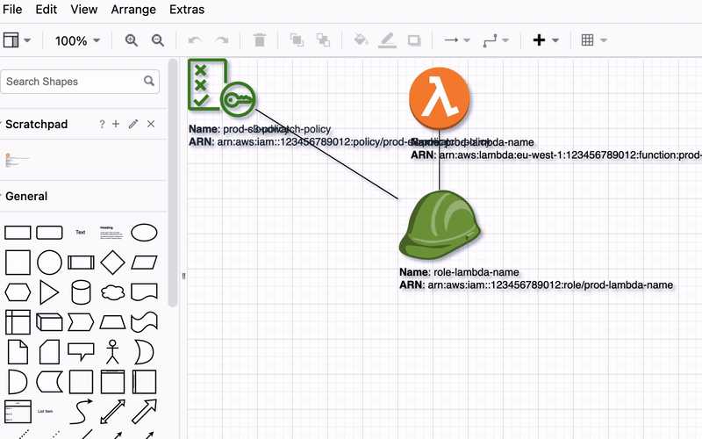
Task: Click the To Front icon
Action: point(297,40)
